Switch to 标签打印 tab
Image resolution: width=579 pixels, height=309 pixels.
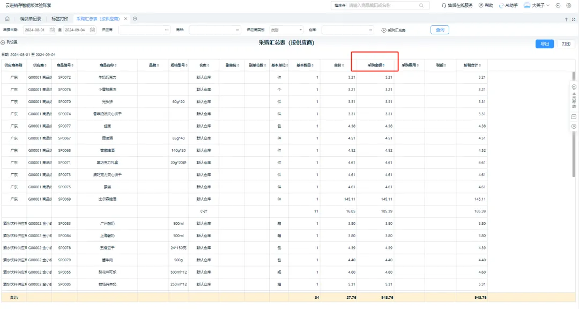(60, 19)
